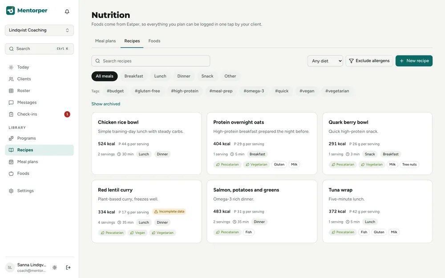Viewport: 445px width, 278px height.
Task: Open Messages in the sidebar
Action: 39,102
